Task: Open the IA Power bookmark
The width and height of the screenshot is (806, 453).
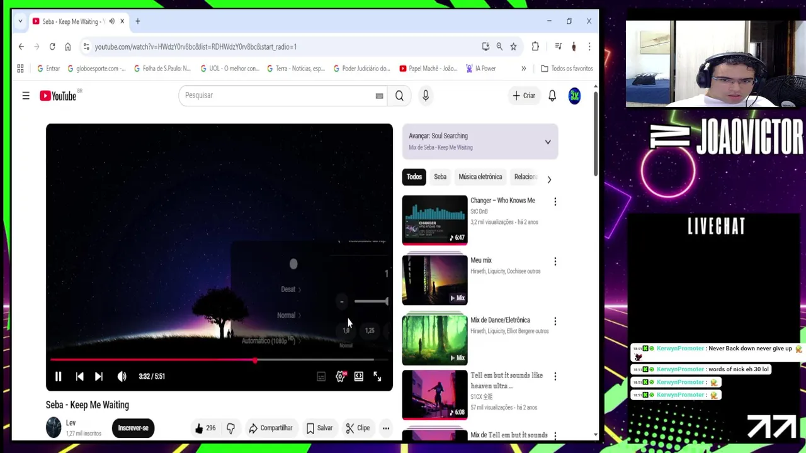Action: [x=481, y=69]
